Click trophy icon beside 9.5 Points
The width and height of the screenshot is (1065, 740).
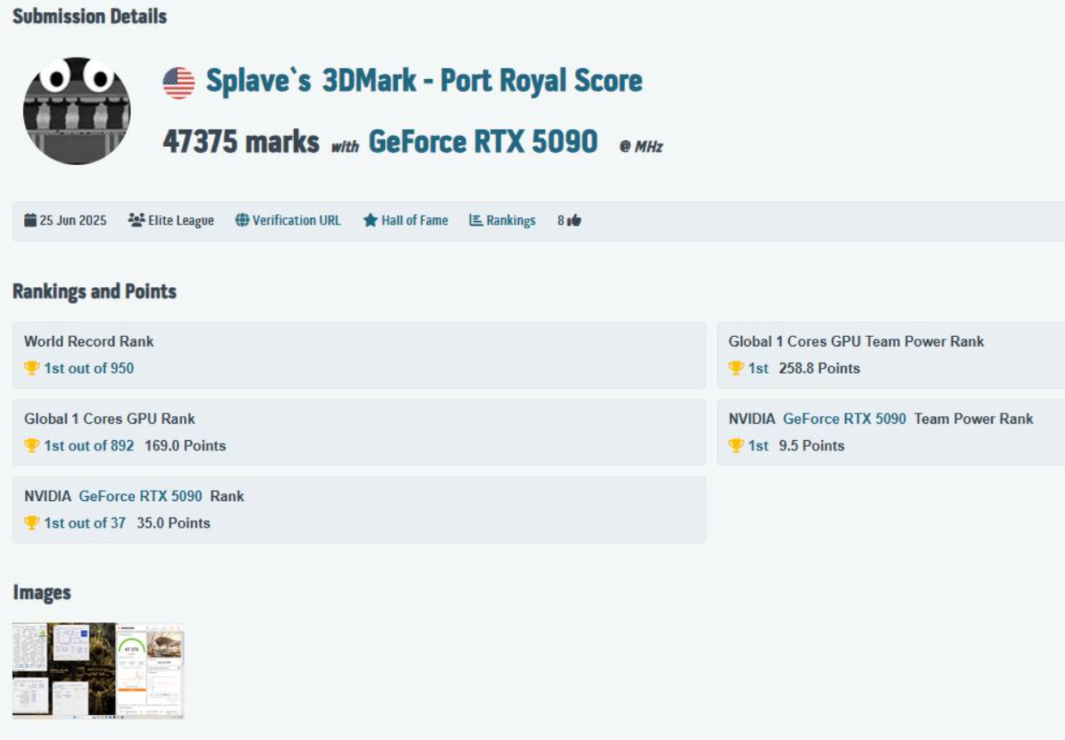pos(736,445)
